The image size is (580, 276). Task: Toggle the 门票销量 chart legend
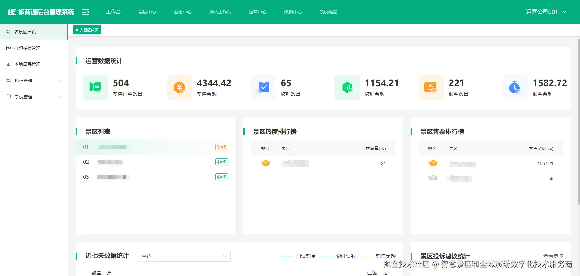(299, 256)
